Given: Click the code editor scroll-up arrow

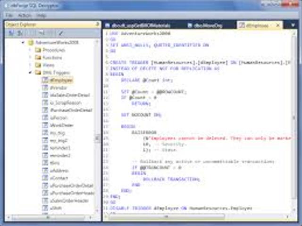Looking at the screenshot, I should [x=294, y=33].
